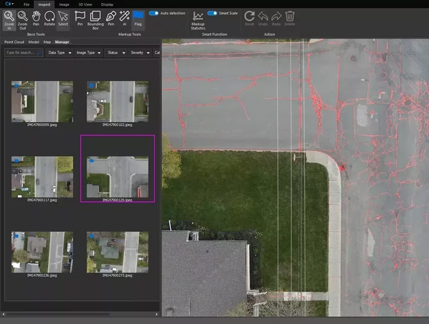Select thumbnail IMG47900099.jpeg
429x324 pixels.
tap(42, 102)
